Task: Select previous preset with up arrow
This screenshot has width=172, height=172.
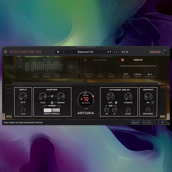Action: tap(108, 52)
